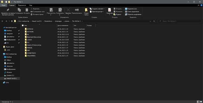Click the Удалить X icon
203x103 pixels.
(68, 10)
